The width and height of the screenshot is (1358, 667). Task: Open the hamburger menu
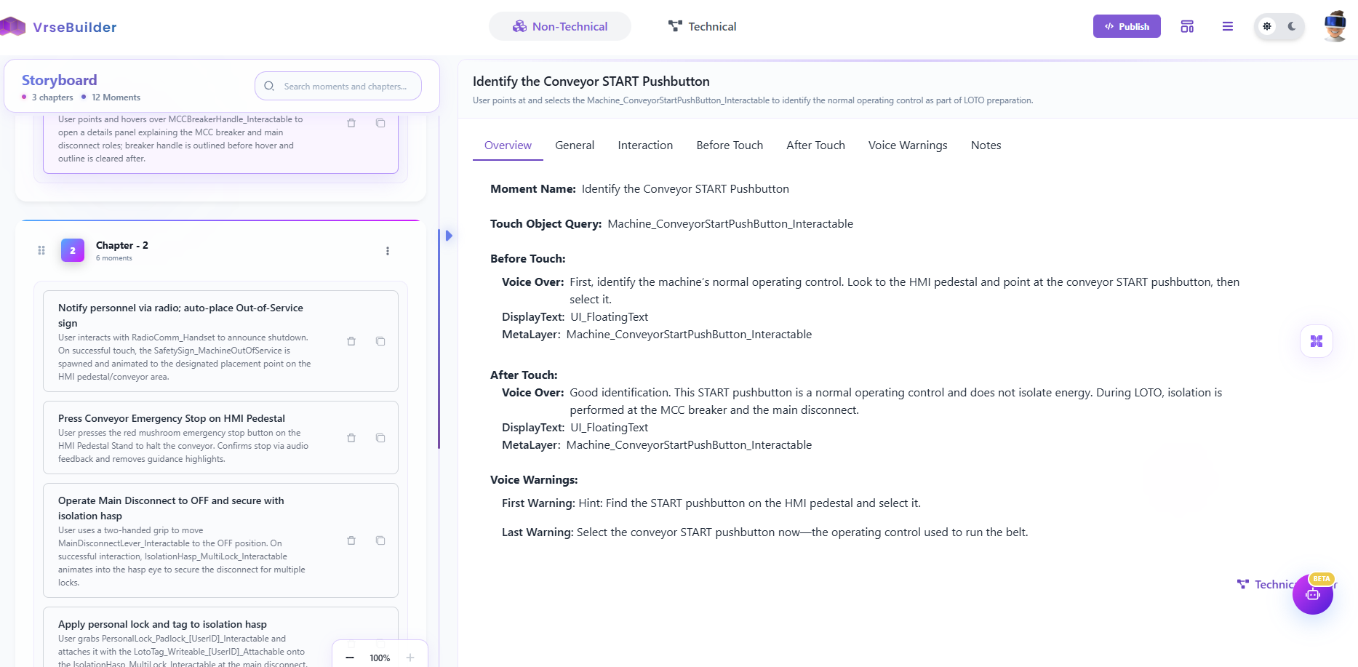pos(1228,26)
